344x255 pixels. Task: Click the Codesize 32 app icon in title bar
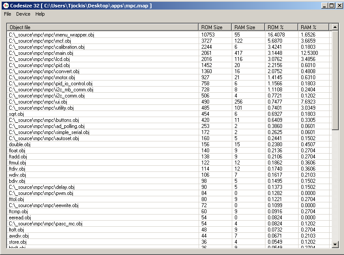[6, 6]
